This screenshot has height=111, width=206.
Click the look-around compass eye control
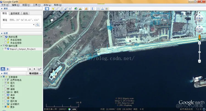pos(199,18)
